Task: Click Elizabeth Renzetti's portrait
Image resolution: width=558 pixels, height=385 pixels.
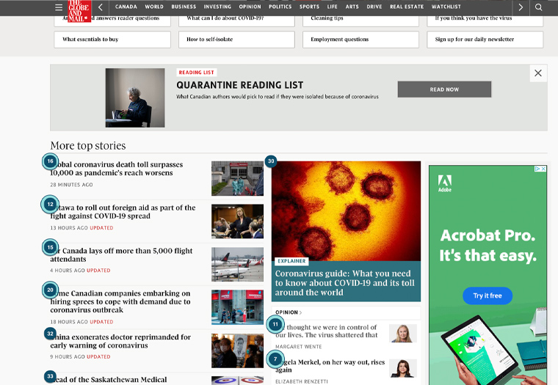Action: (x=403, y=368)
